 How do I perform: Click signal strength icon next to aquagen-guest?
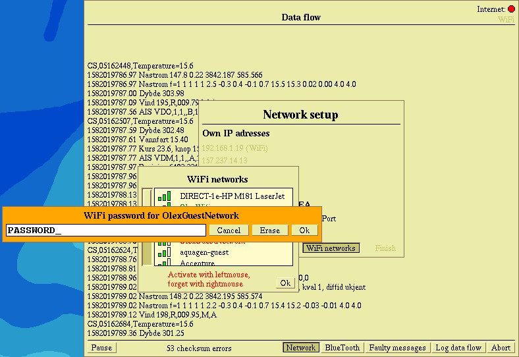165,253
